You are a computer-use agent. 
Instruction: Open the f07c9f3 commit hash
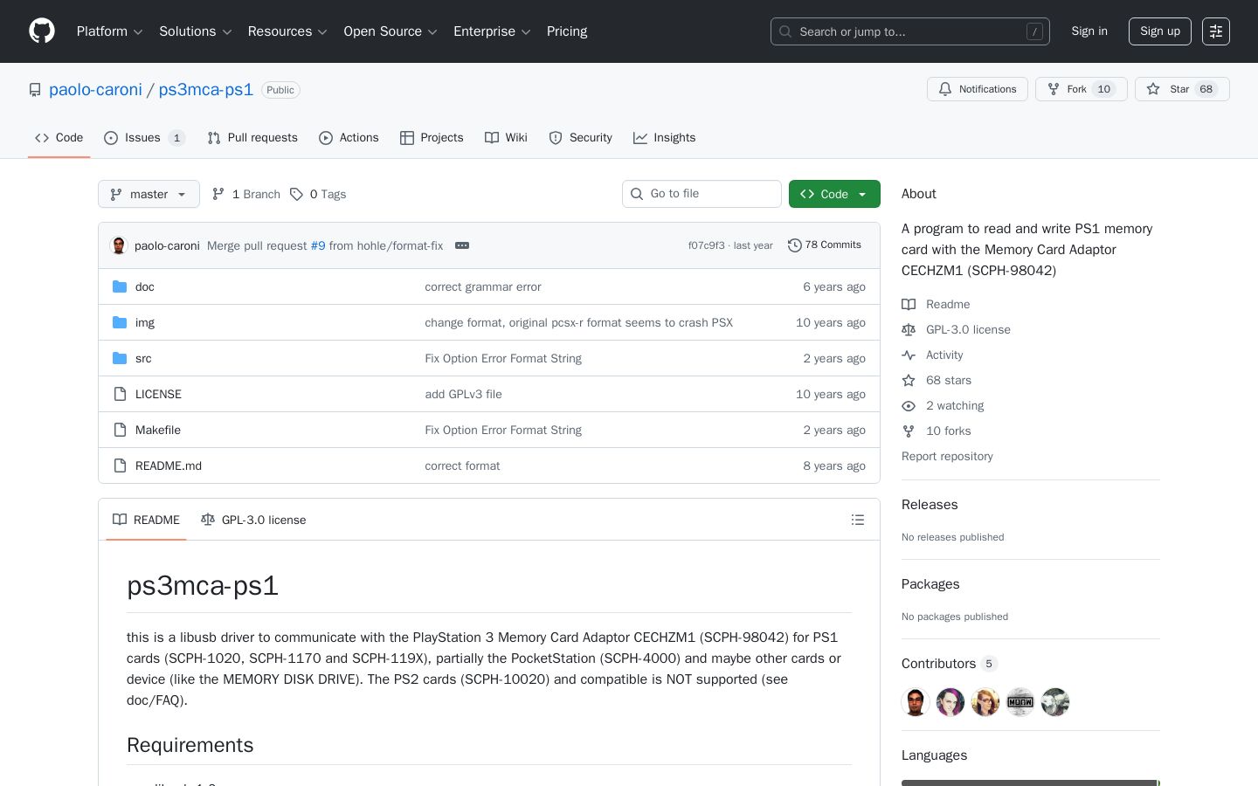(x=706, y=245)
